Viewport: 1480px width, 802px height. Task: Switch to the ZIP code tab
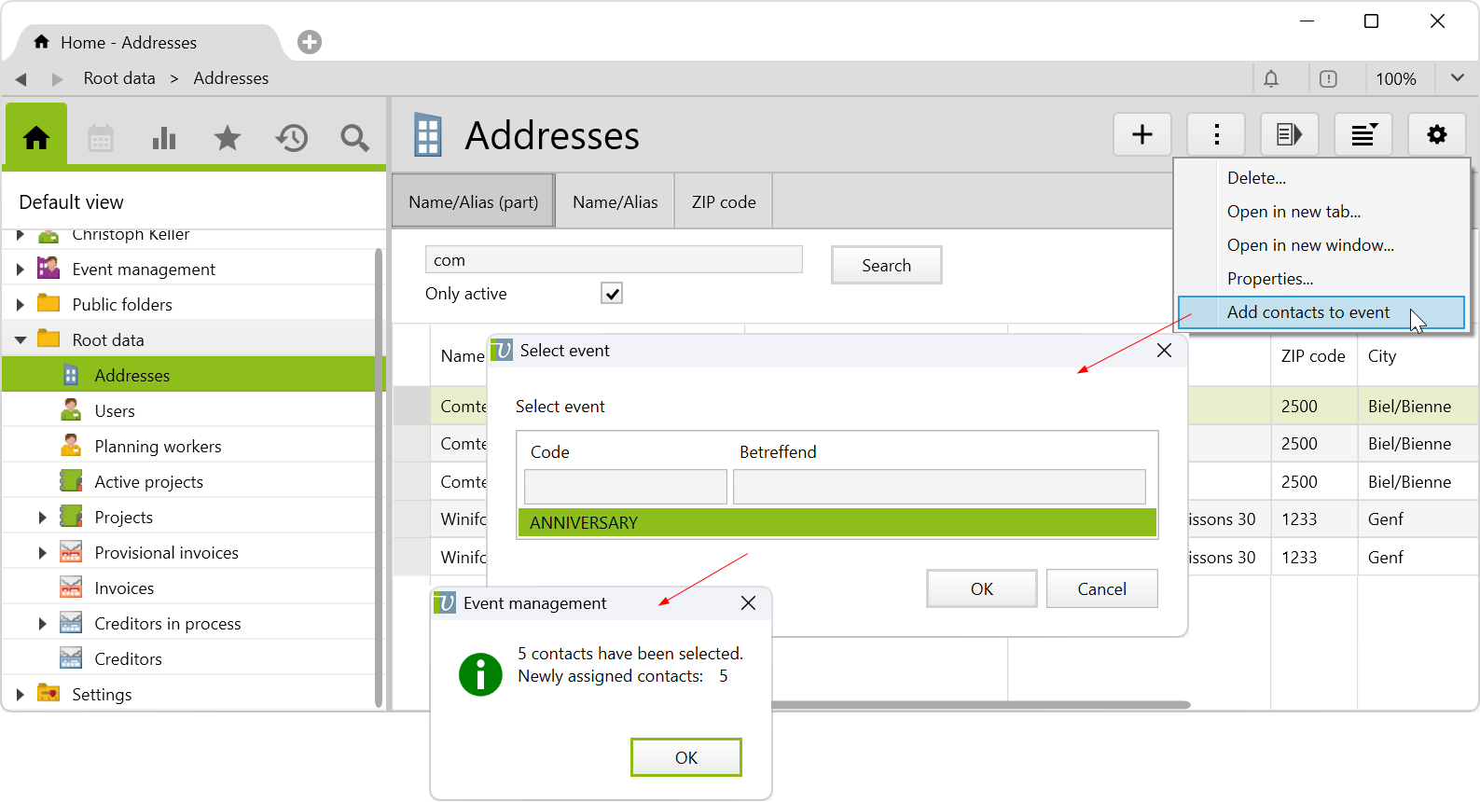click(x=724, y=202)
